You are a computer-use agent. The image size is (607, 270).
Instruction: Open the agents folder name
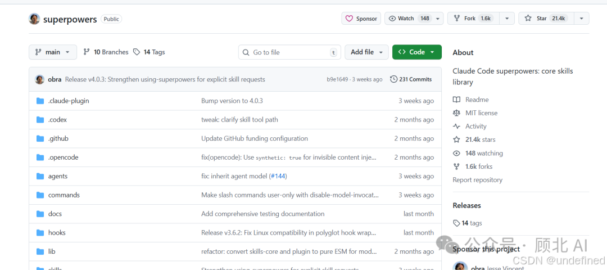58,176
